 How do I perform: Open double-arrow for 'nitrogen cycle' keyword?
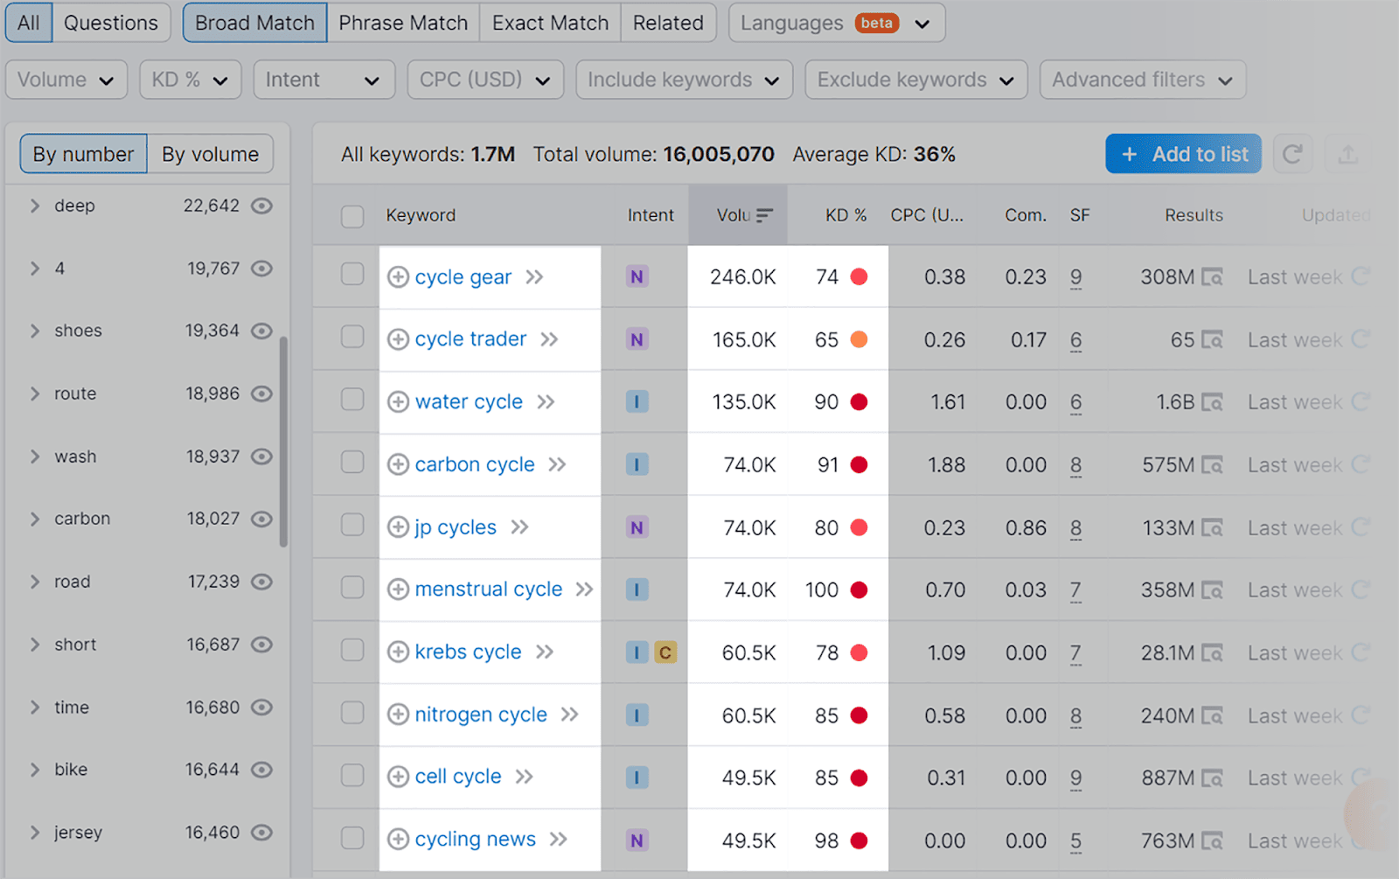coord(569,715)
